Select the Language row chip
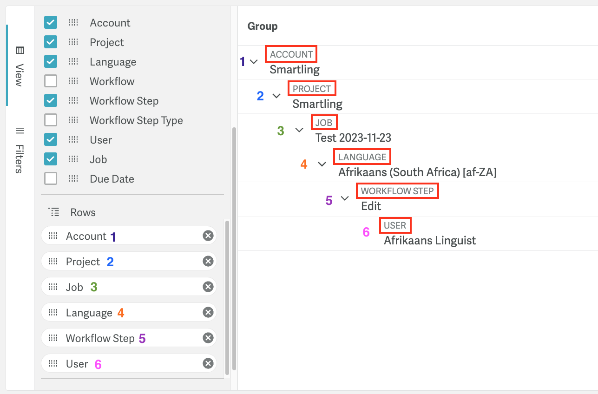 coord(129,313)
